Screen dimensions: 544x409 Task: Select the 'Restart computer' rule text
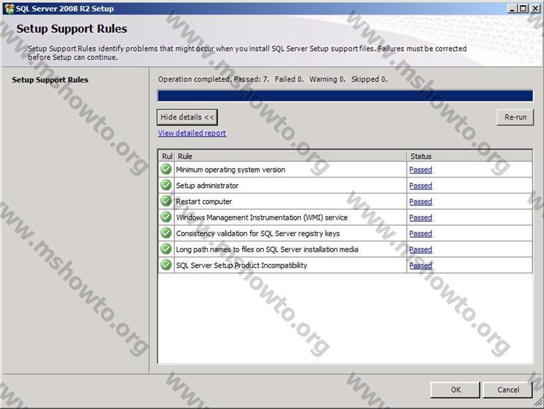[x=203, y=202]
